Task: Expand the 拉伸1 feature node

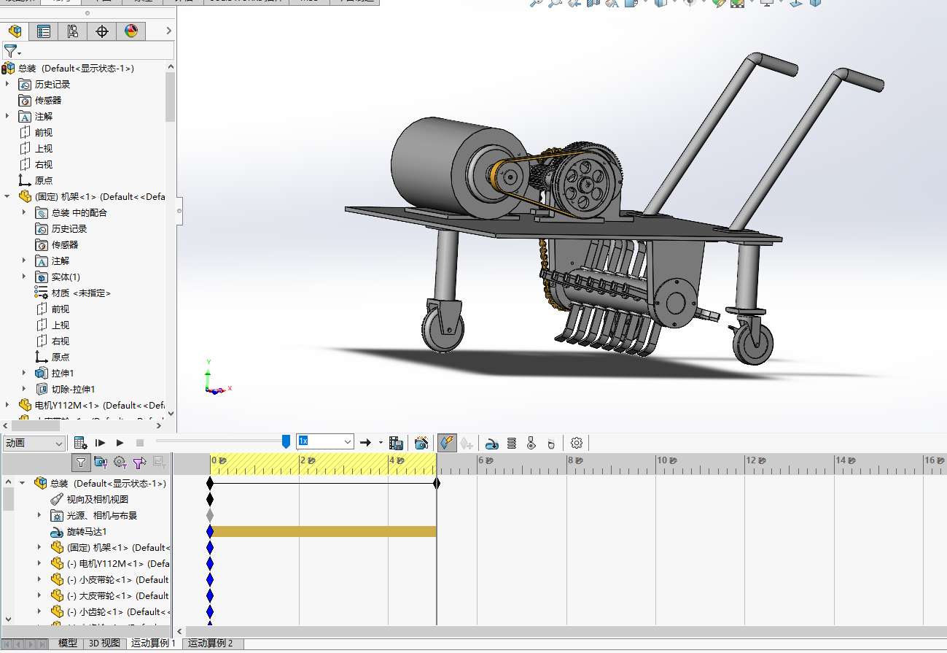Action: point(25,374)
